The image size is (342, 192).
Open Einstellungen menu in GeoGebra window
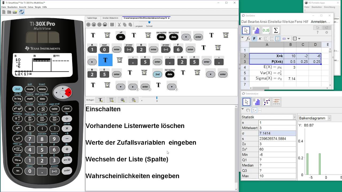click(274, 22)
